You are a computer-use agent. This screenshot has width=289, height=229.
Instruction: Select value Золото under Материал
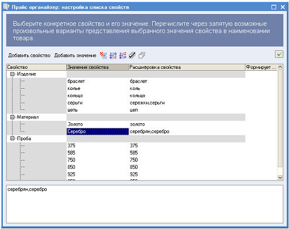(x=98, y=124)
